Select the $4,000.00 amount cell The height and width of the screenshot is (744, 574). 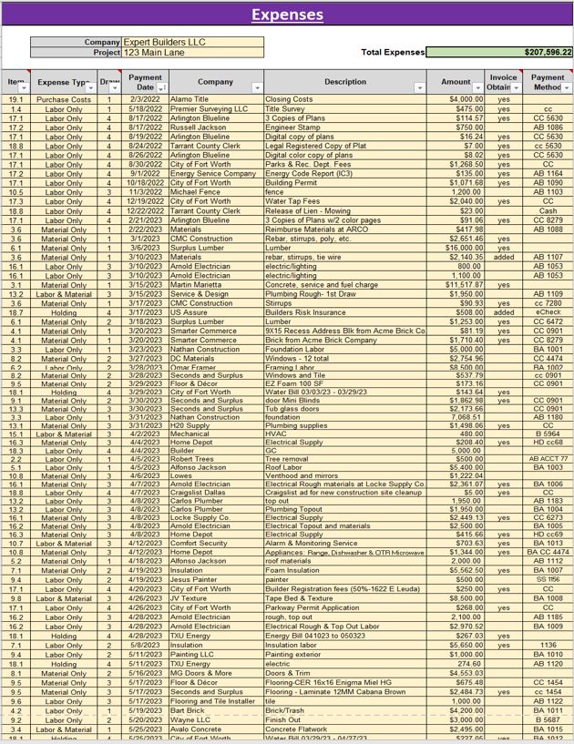pos(456,99)
